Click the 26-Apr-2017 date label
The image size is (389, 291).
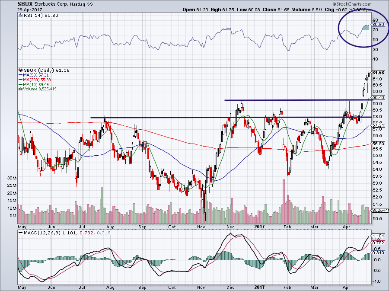30,10
